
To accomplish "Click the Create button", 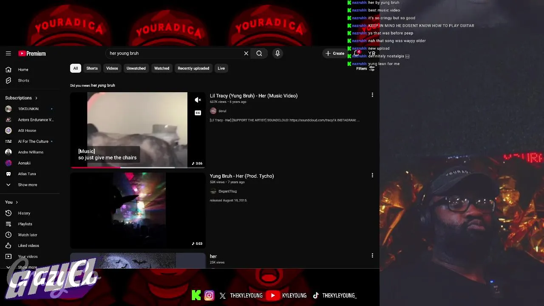I will [335, 54].
